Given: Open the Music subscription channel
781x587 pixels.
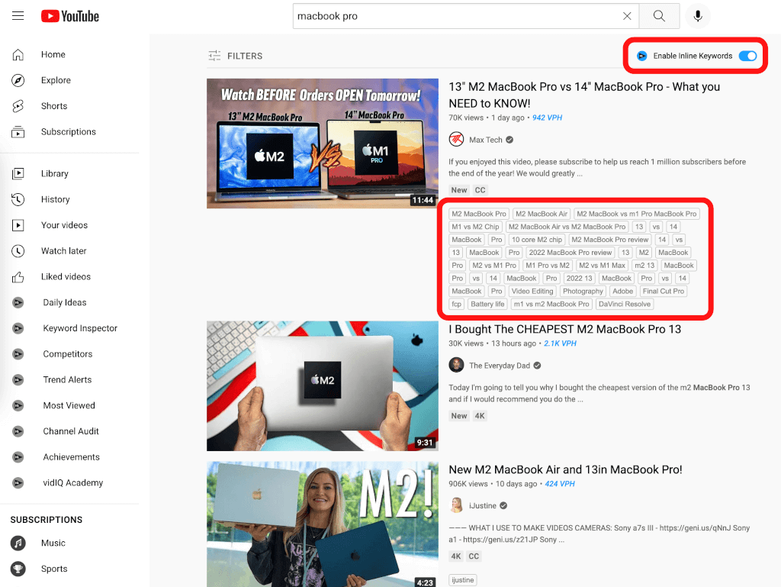Looking at the screenshot, I should [x=53, y=543].
